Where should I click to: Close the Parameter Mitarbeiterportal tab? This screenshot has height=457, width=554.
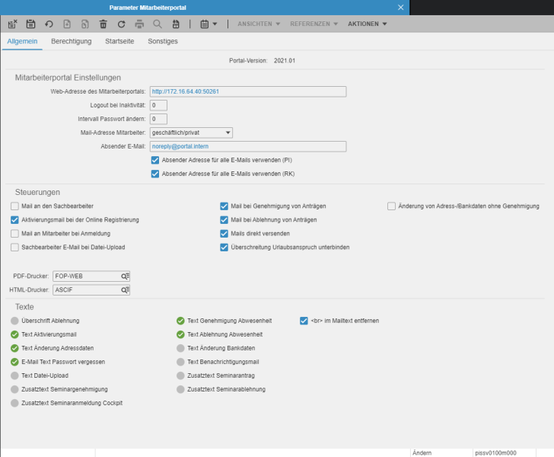tap(400, 8)
